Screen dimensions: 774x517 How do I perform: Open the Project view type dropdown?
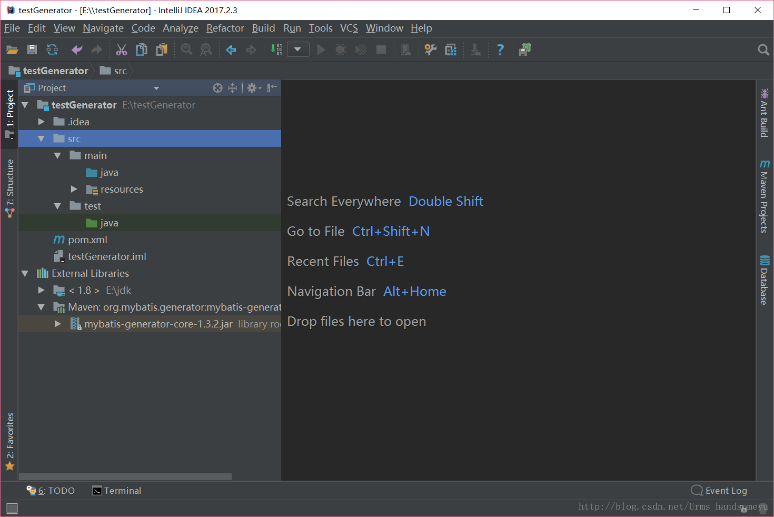point(156,88)
